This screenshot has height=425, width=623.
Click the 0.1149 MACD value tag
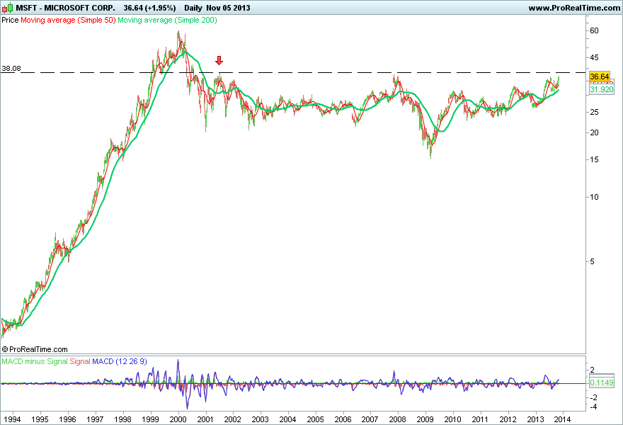[x=602, y=382]
